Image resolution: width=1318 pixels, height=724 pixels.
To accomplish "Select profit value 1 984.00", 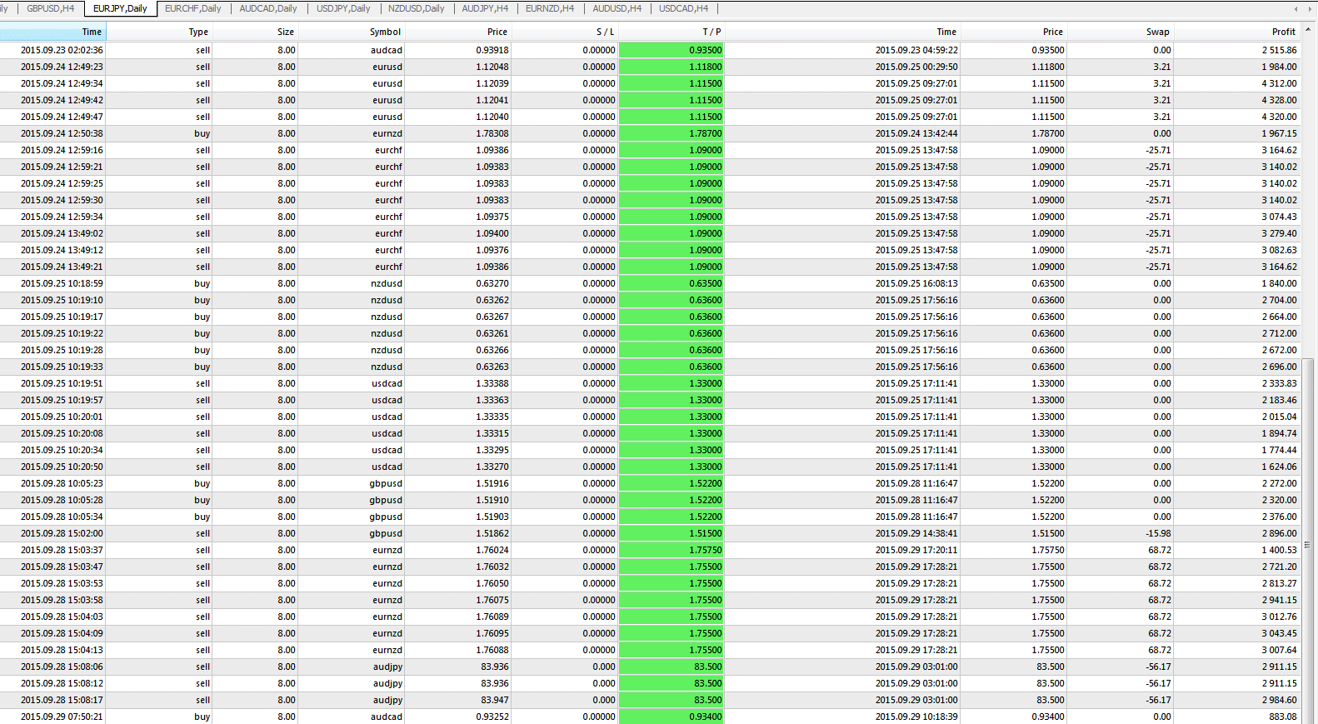I will click(1279, 67).
